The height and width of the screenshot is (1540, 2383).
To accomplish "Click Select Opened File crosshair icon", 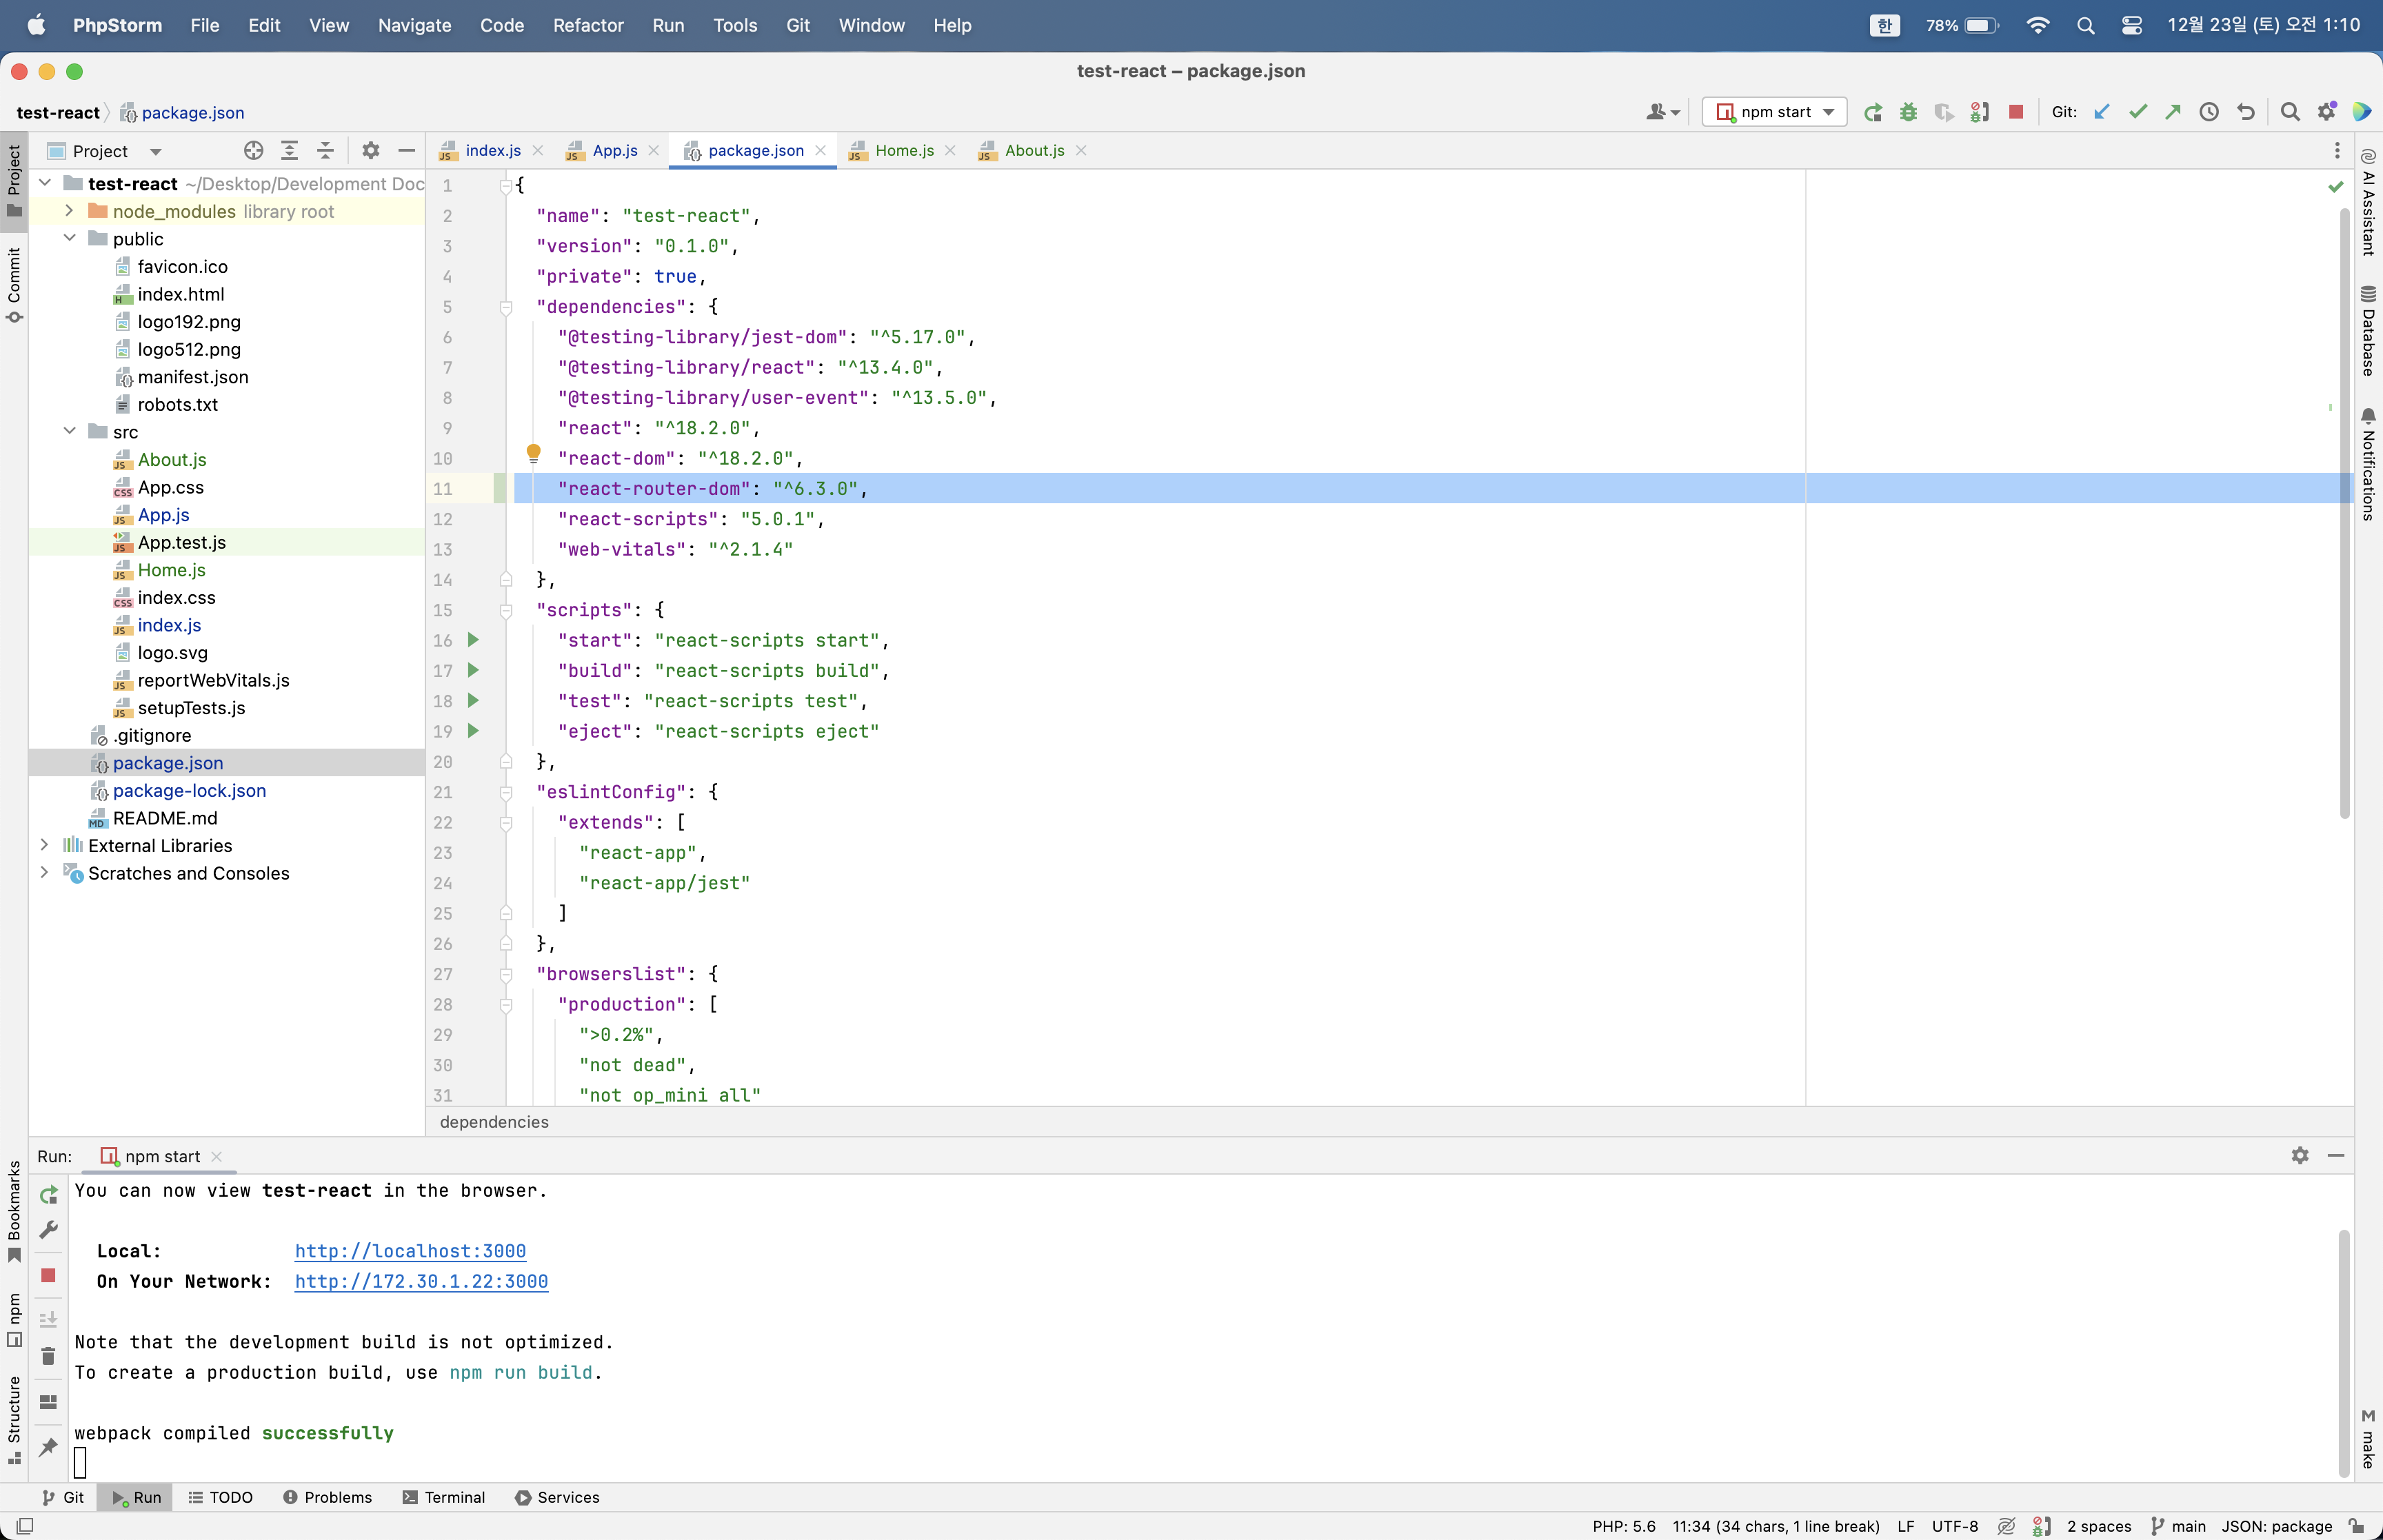I will click(x=253, y=151).
